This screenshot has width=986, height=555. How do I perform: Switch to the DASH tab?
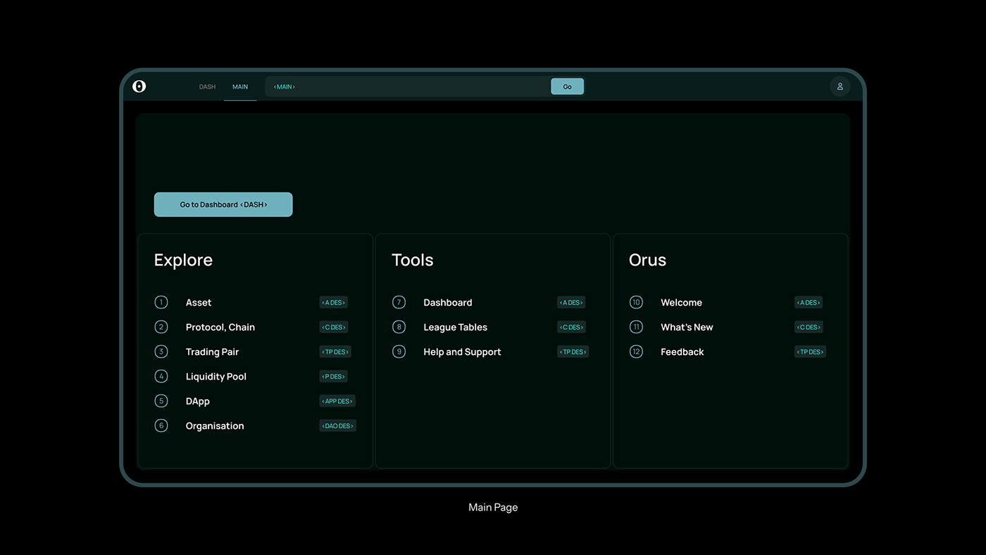coord(207,87)
